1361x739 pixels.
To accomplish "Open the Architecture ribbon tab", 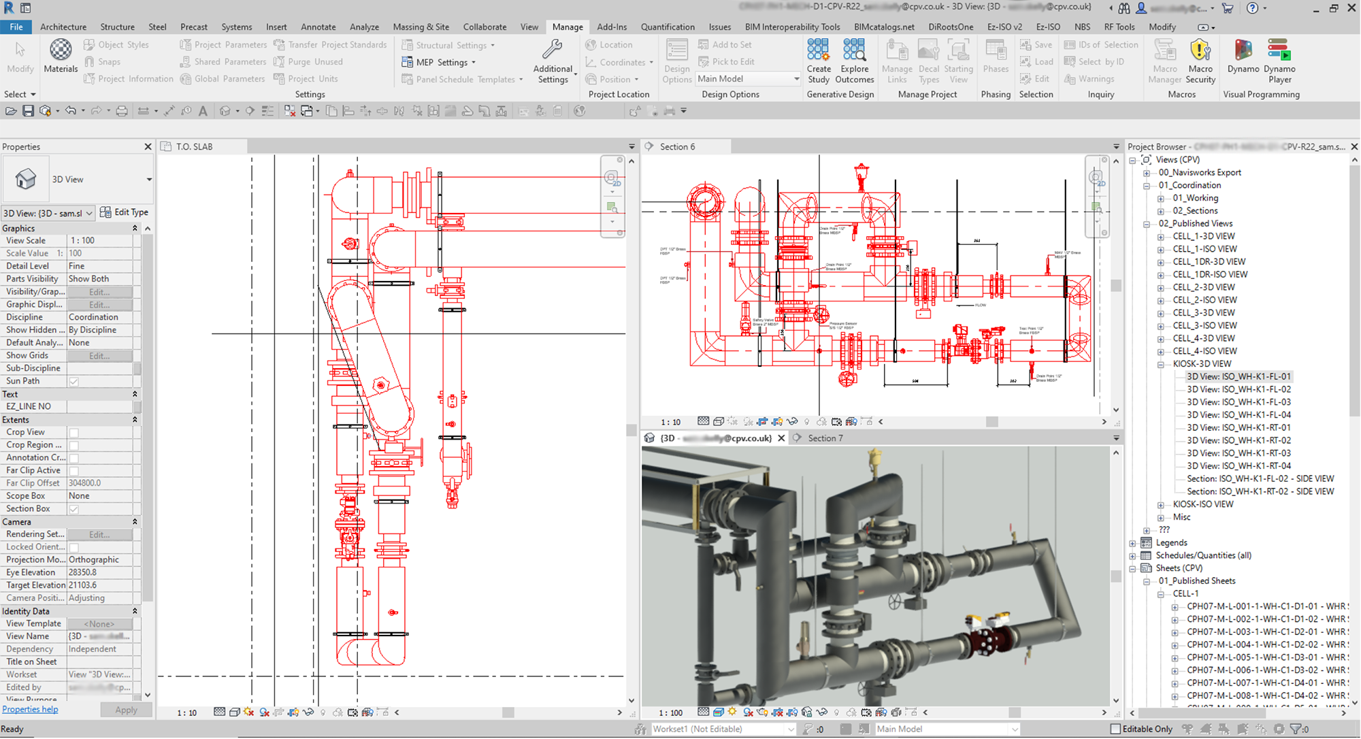I will (63, 27).
